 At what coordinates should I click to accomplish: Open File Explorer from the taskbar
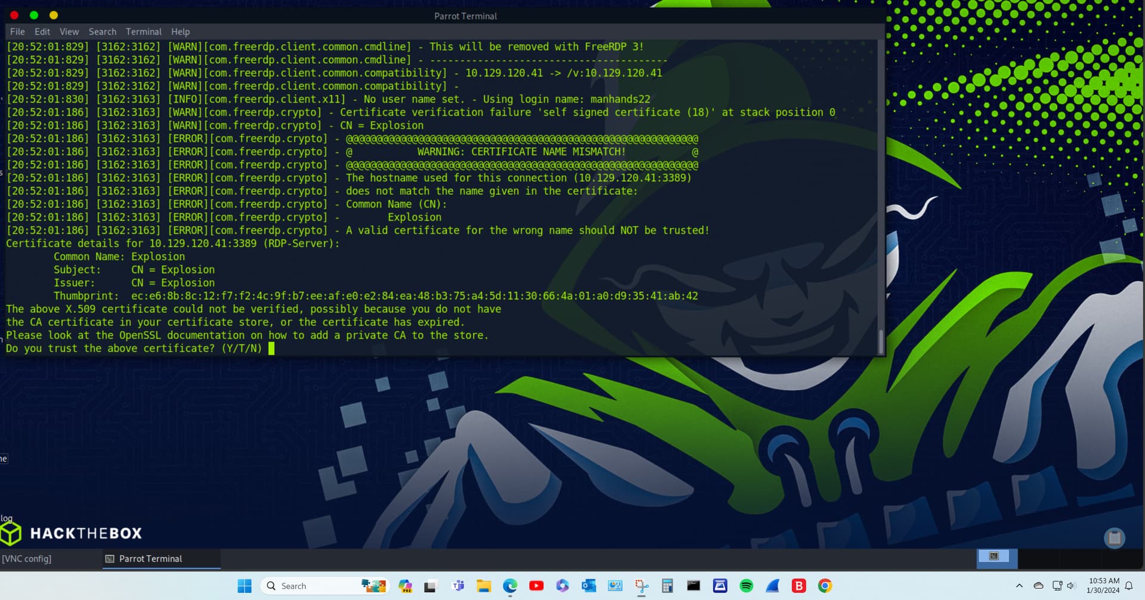click(x=483, y=586)
